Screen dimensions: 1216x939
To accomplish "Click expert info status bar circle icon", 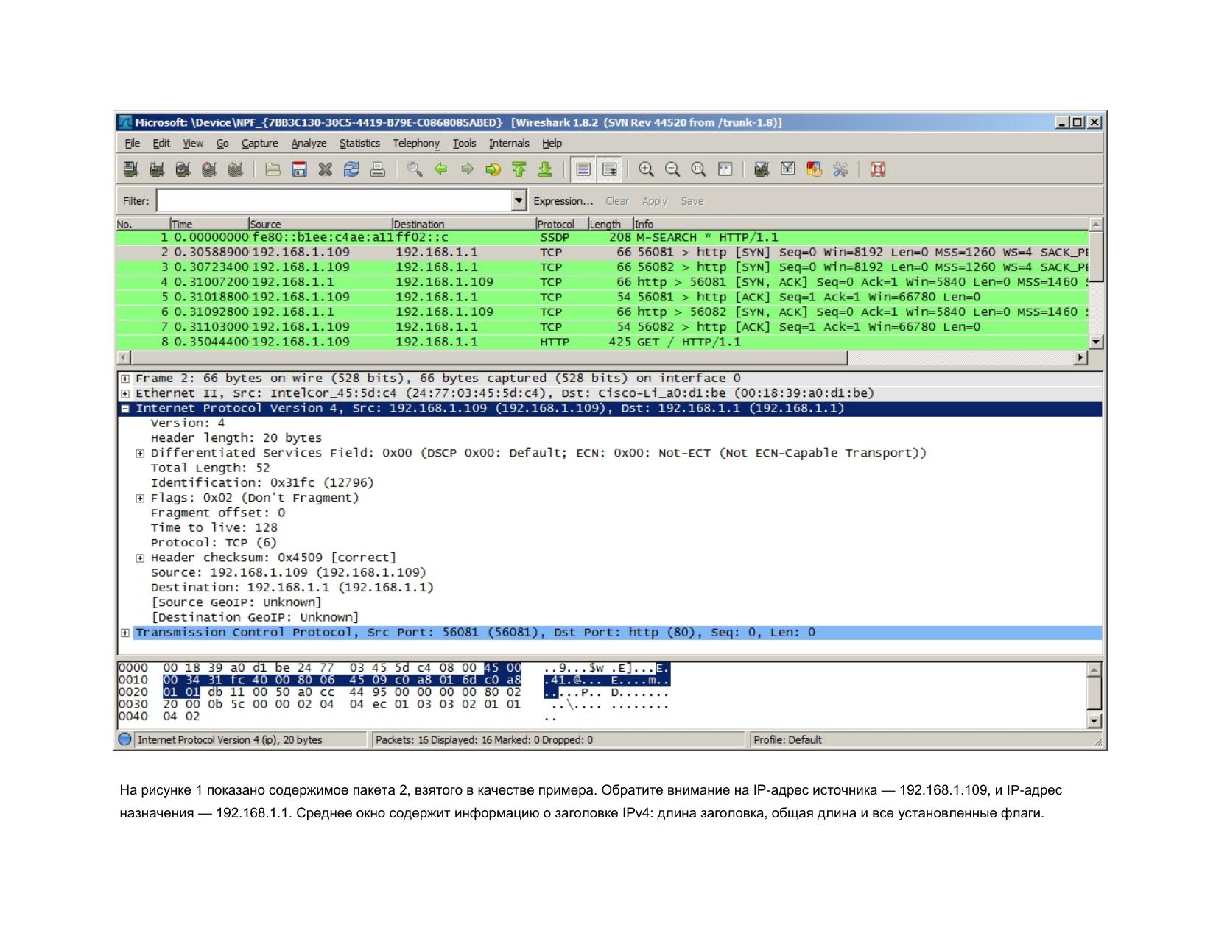I will [125, 739].
